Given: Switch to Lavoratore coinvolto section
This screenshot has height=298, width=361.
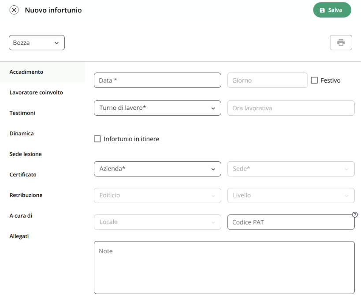Looking at the screenshot, I should click(36, 93).
